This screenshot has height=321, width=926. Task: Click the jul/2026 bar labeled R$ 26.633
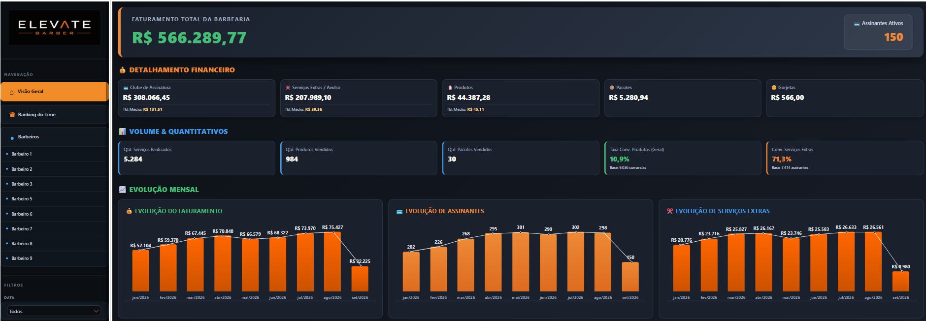coord(846,262)
